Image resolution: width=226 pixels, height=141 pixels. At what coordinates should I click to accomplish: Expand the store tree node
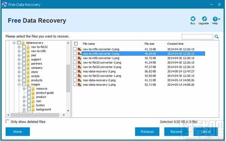(19, 72)
